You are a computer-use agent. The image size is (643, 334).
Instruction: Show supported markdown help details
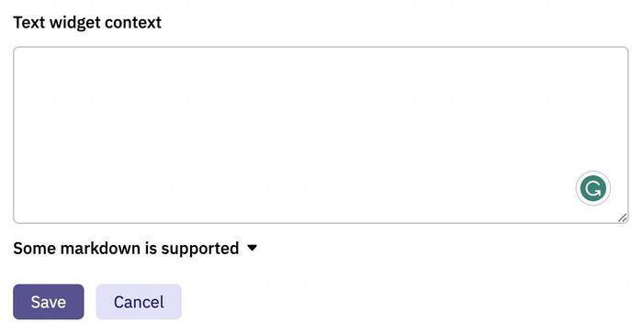pos(135,249)
